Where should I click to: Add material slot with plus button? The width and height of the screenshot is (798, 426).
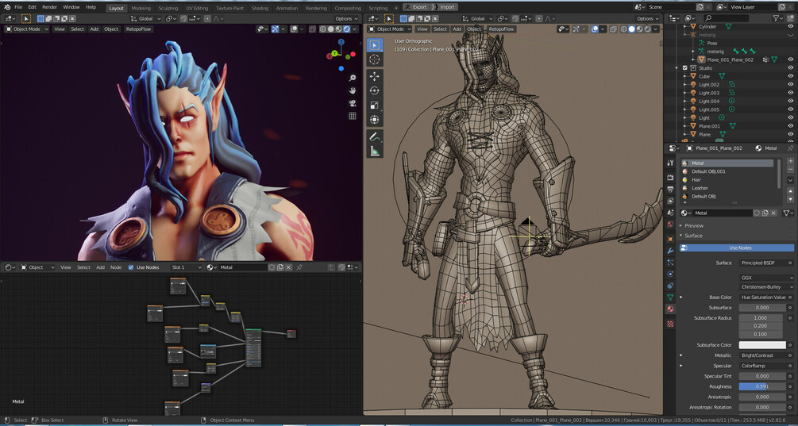790,161
